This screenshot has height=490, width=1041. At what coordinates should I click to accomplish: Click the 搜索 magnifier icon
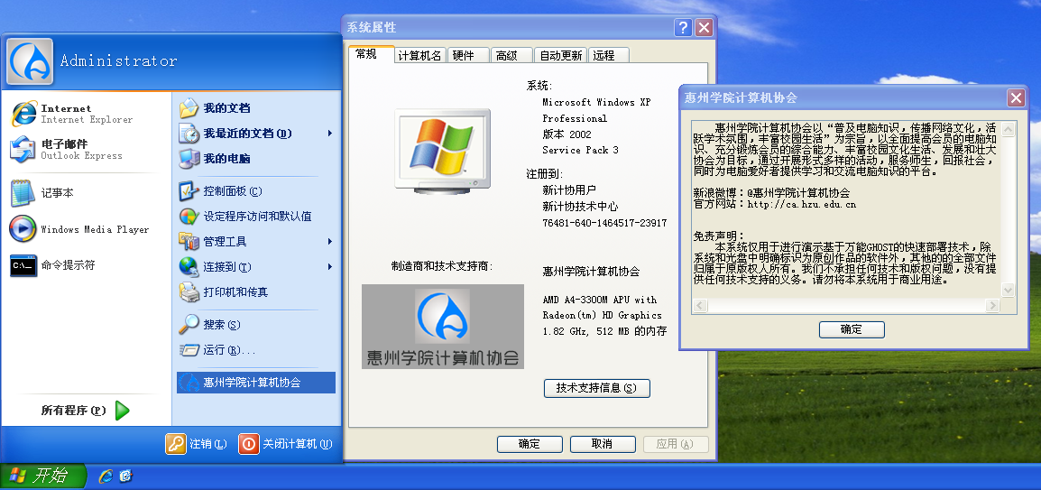pos(189,325)
